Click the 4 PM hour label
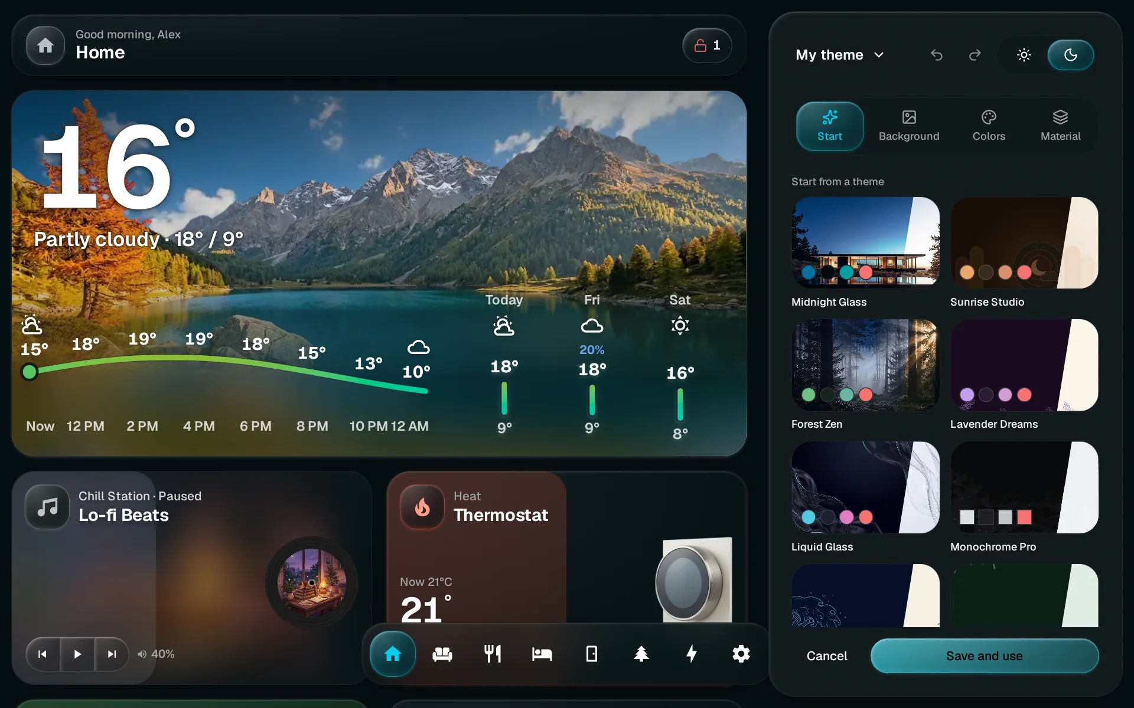 [x=199, y=426]
